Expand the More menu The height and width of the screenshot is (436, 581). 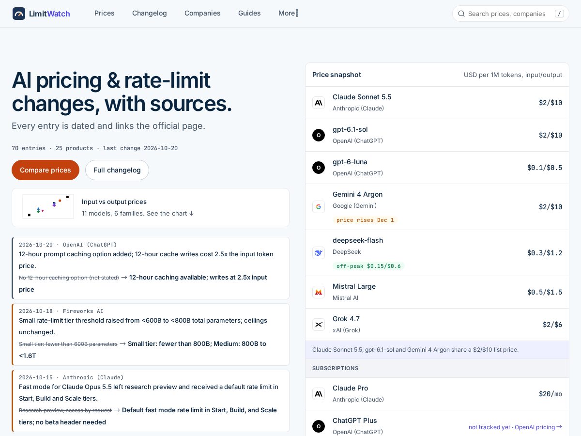click(x=288, y=13)
